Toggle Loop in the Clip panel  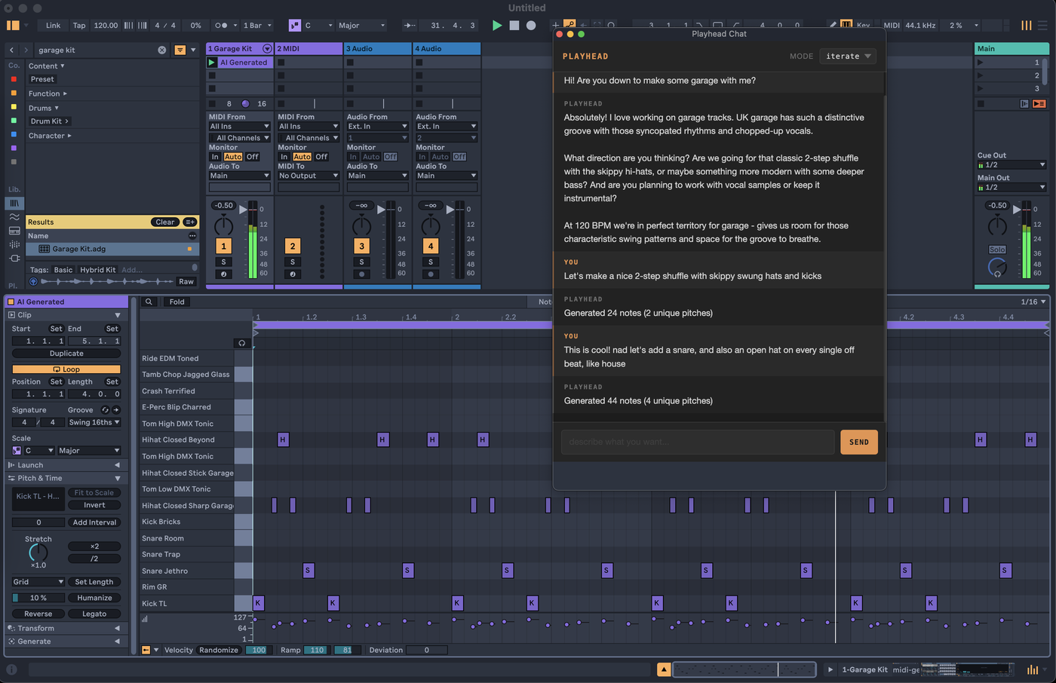click(66, 368)
